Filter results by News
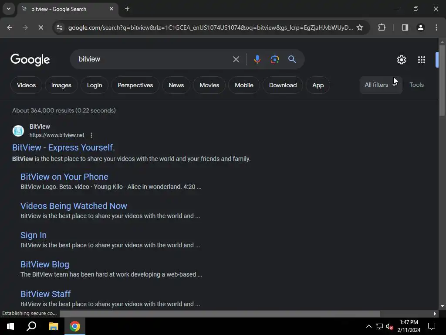This screenshot has width=446, height=335. (176, 85)
